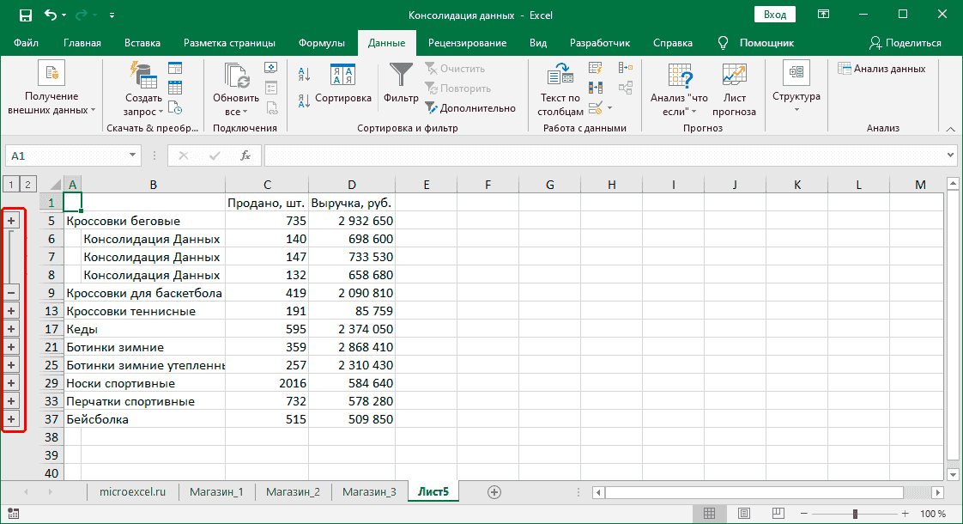Show outline level 1 button
Screen dimensions: 963x524
(x=11, y=184)
